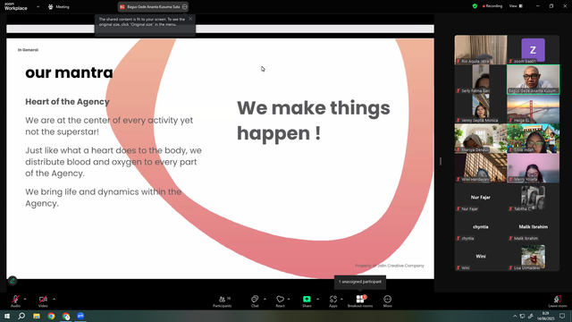
Task: Select Lisa Usmadewi participant tile
Action: coord(533,257)
